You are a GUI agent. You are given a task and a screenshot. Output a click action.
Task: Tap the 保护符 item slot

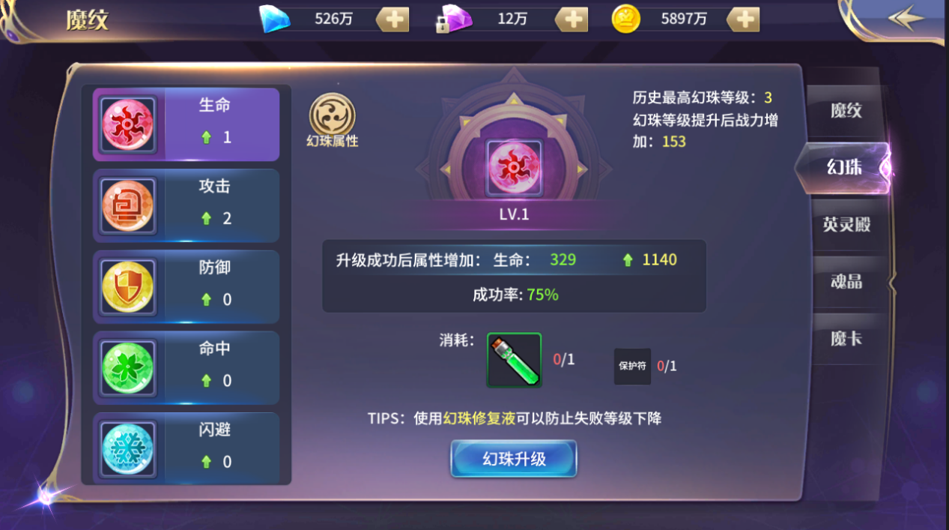tap(632, 367)
